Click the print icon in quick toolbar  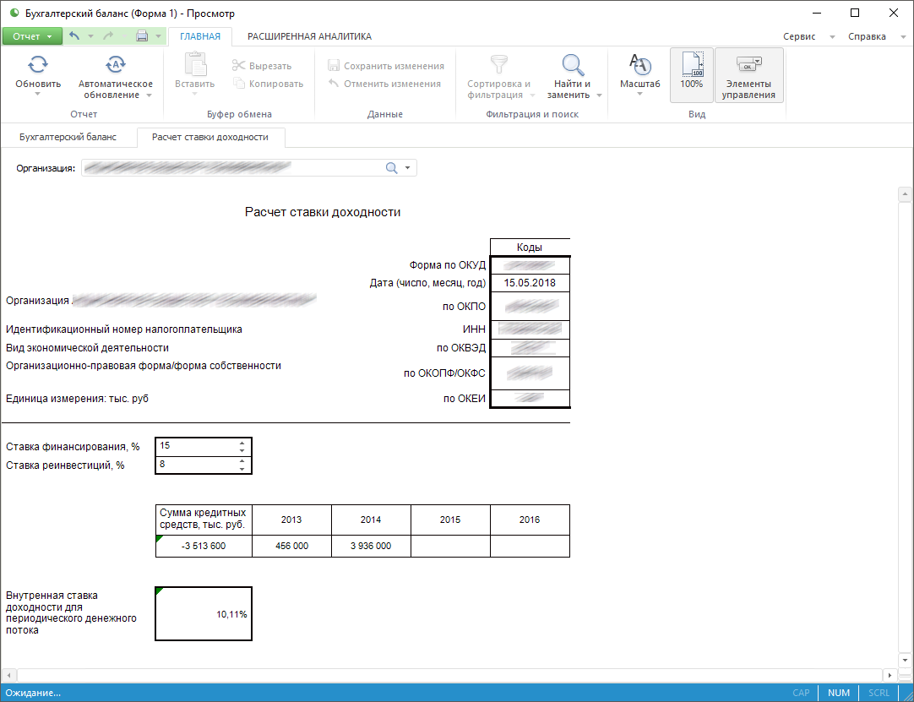pyautogui.click(x=142, y=36)
